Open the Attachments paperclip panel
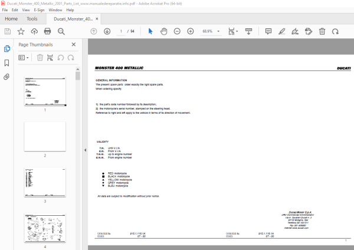This screenshot has height=250, width=354. click(6, 77)
